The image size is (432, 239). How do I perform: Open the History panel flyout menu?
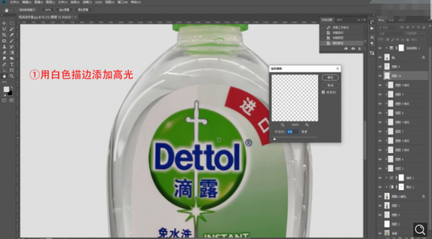(x=364, y=20)
